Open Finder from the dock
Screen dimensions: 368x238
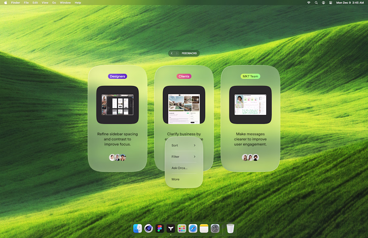click(x=137, y=228)
